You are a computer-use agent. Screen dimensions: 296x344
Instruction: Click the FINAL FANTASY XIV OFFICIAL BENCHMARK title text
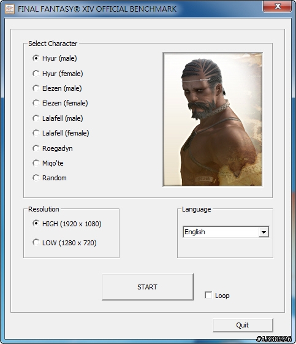pos(97,9)
